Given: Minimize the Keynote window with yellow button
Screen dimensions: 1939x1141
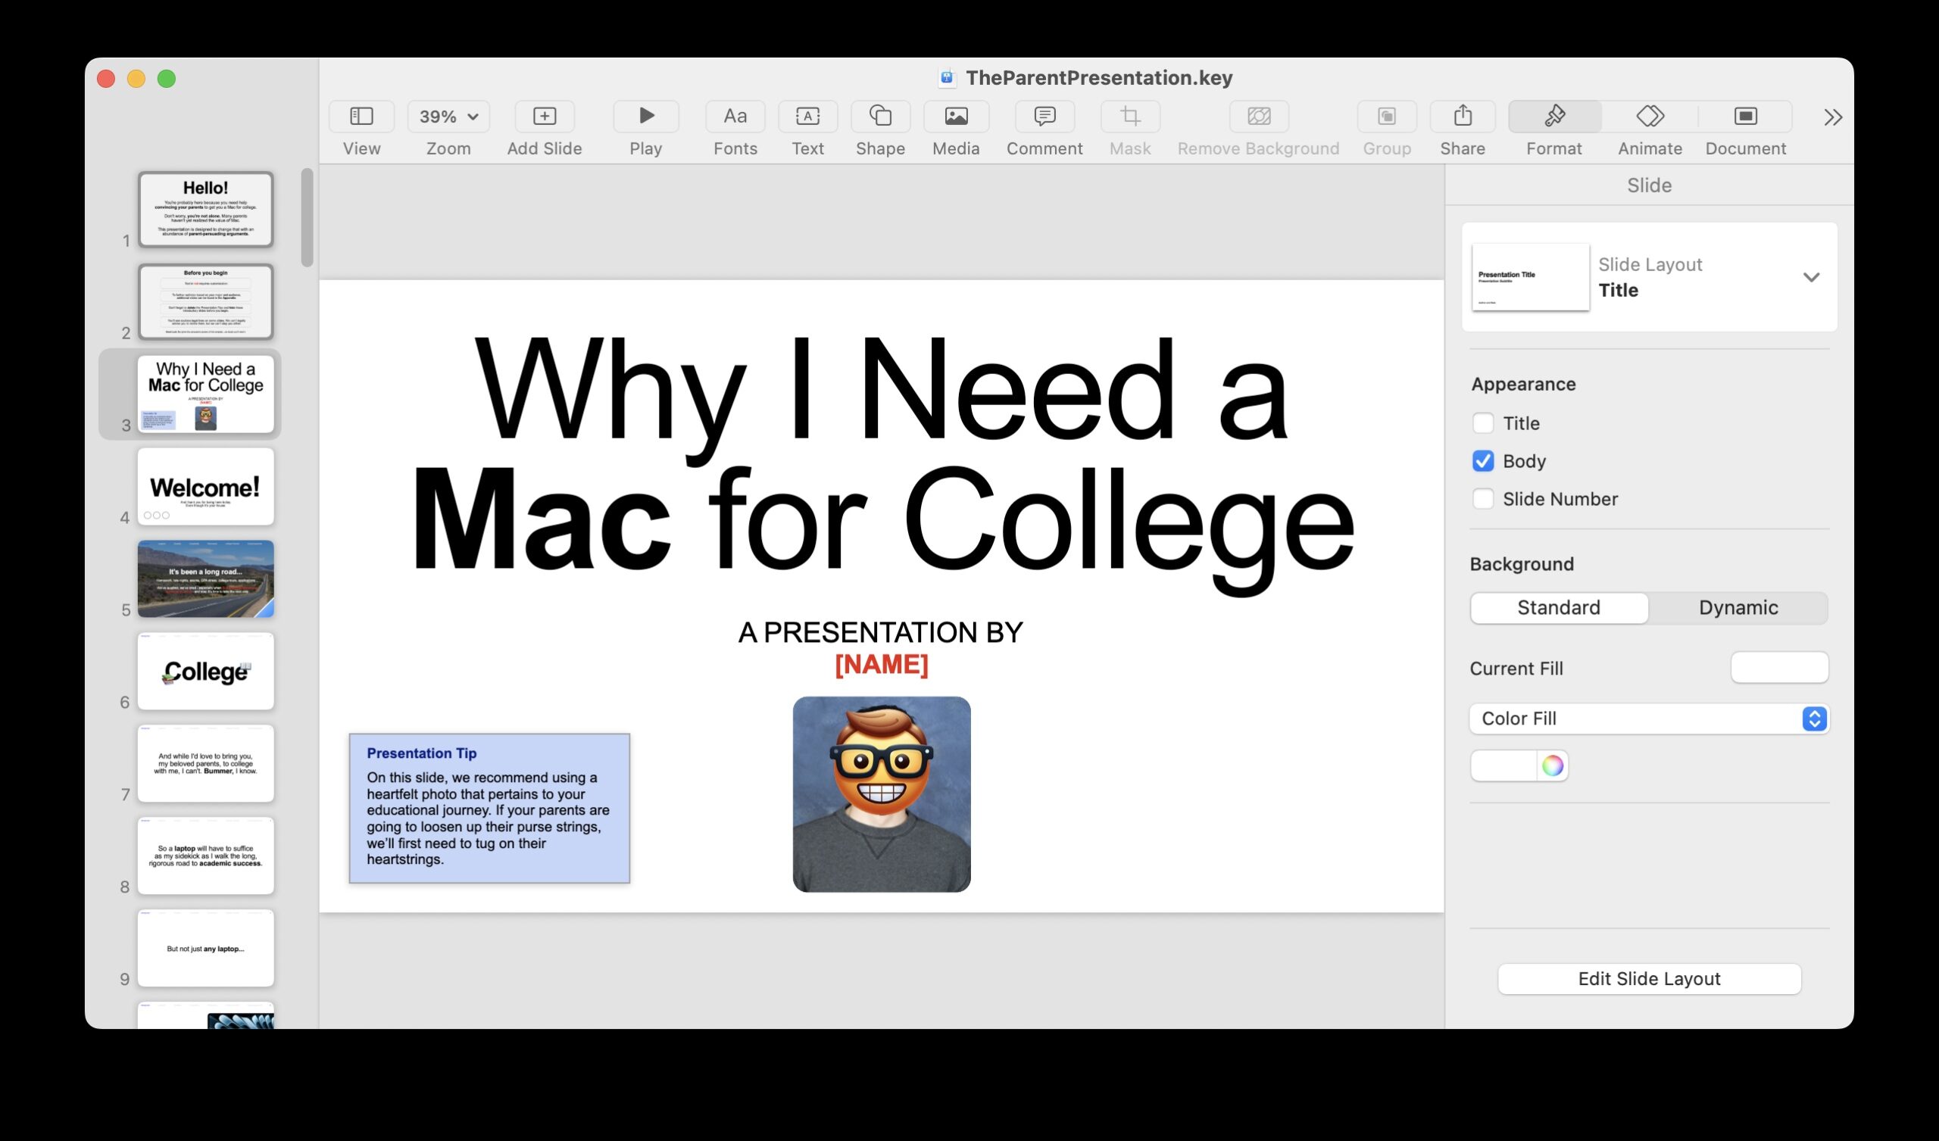Looking at the screenshot, I should pyautogui.click(x=136, y=79).
